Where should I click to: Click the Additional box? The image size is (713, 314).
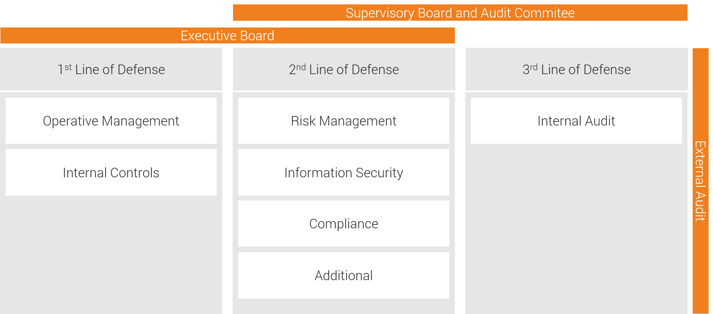click(x=344, y=275)
